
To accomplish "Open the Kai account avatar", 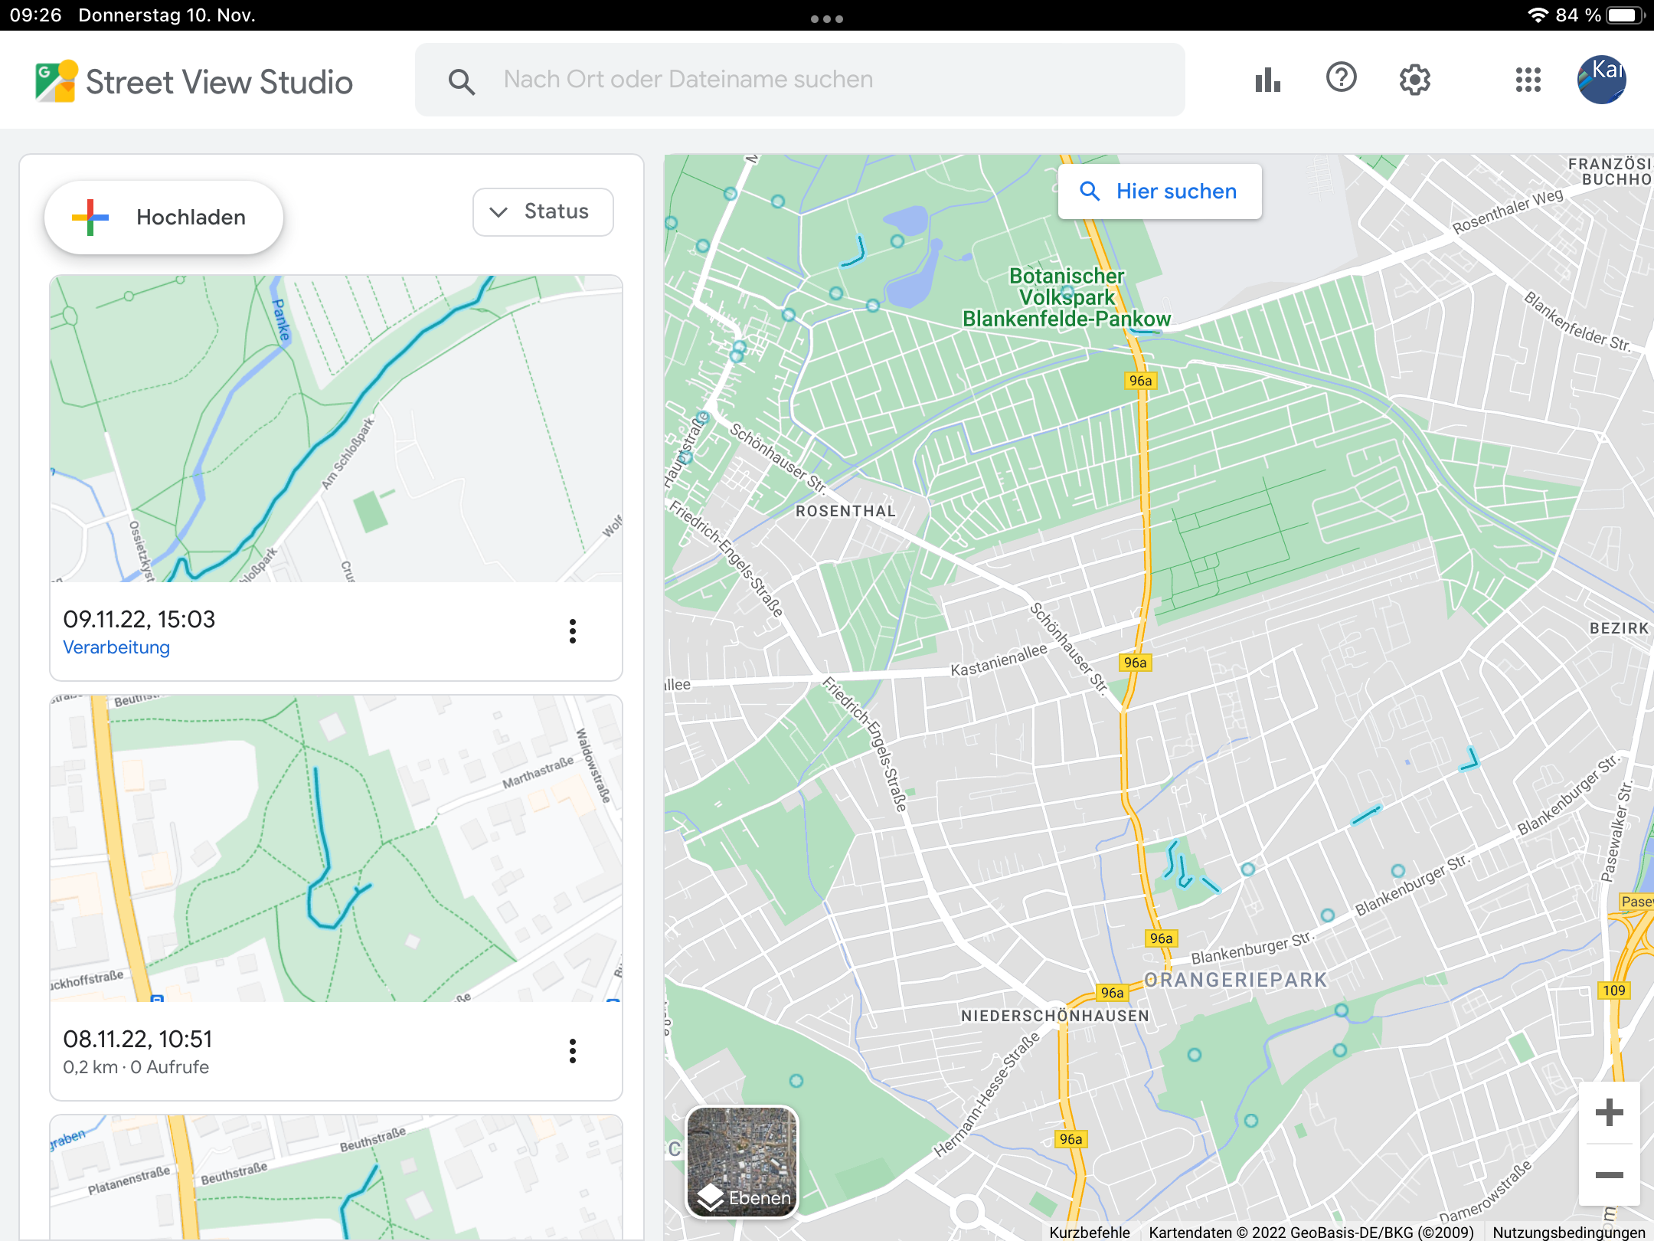I will [1601, 80].
